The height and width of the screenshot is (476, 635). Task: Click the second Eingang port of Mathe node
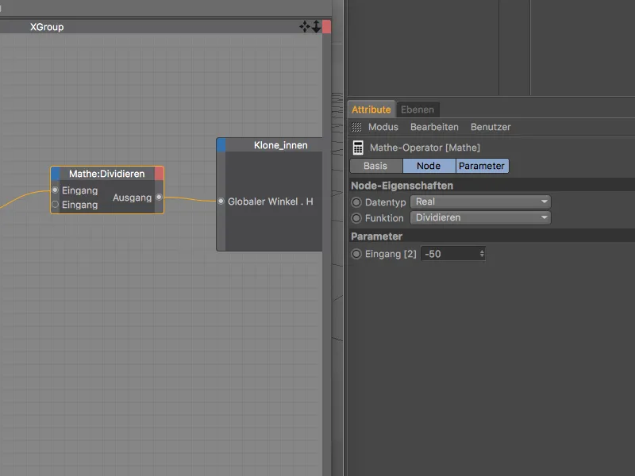click(x=56, y=204)
